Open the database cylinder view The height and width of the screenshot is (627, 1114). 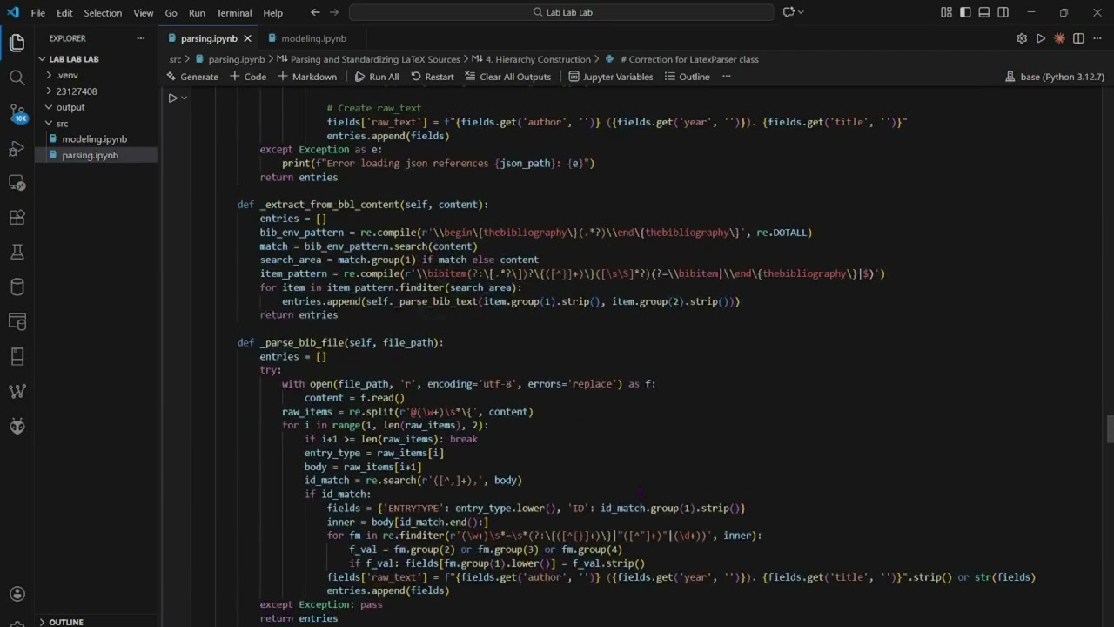coord(17,287)
